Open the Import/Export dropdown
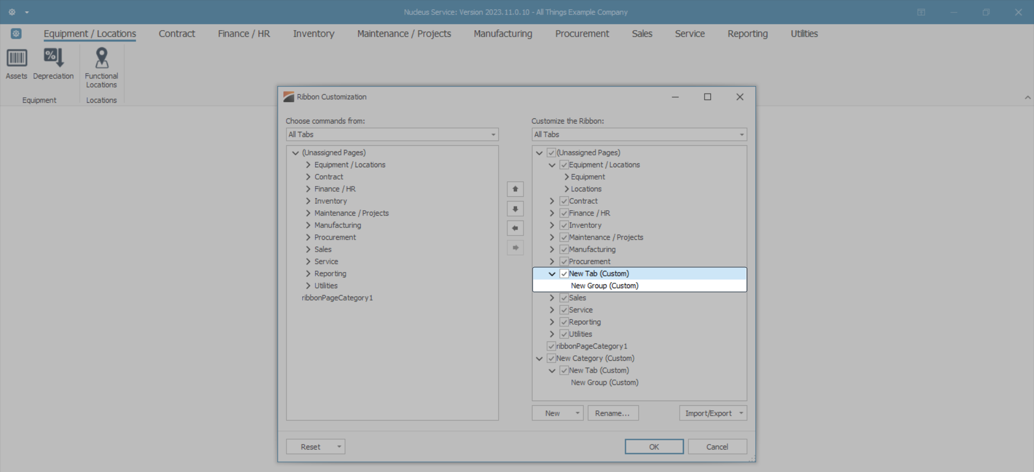Image resolution: width=1034 pixels, height=472 pixels. (713, 413)
